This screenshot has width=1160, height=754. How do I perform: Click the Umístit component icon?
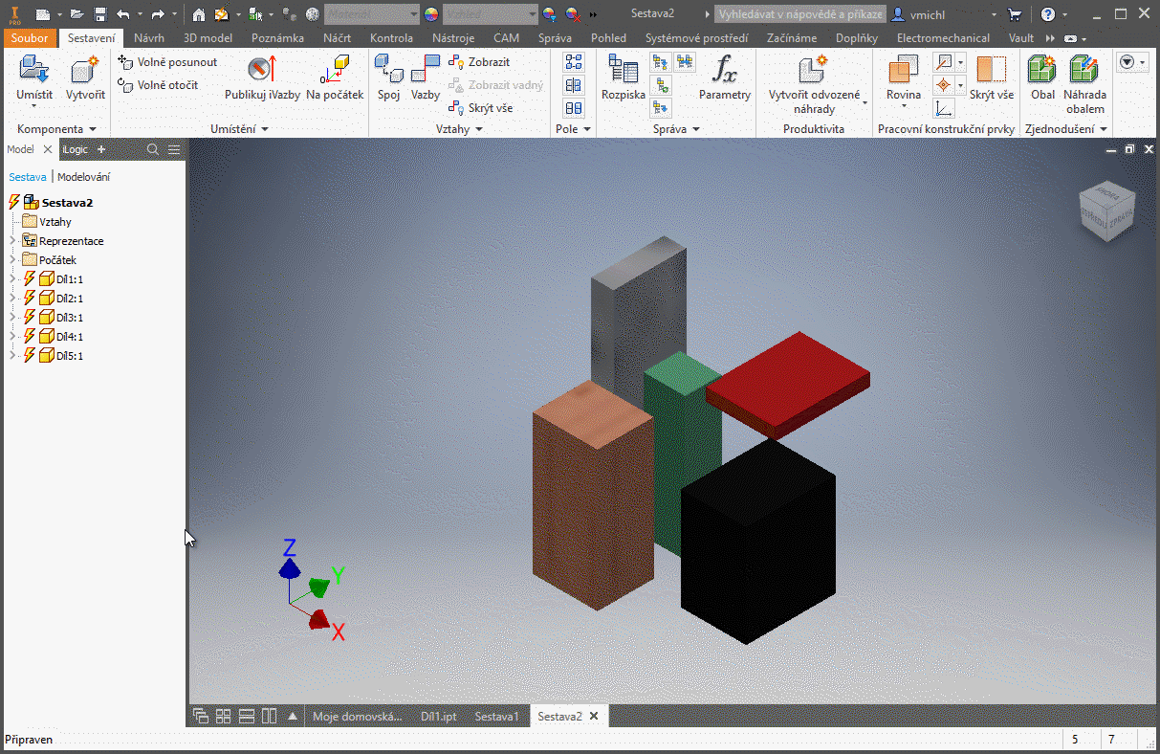coord(33,72)
